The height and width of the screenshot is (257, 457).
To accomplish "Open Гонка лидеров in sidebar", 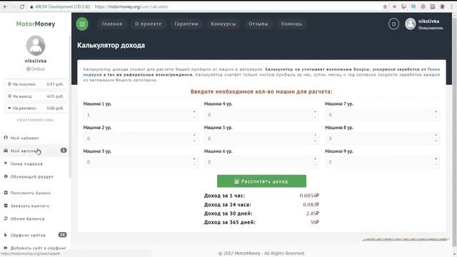I will click(x=26, y=163).
